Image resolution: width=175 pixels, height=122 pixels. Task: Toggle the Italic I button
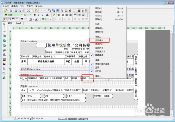tap(39, 15)
